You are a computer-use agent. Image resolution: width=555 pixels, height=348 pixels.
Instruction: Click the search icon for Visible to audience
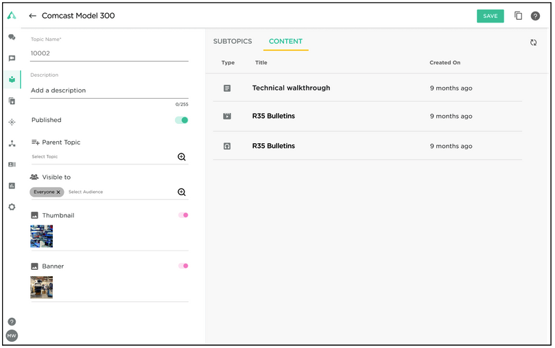(182, 192)
